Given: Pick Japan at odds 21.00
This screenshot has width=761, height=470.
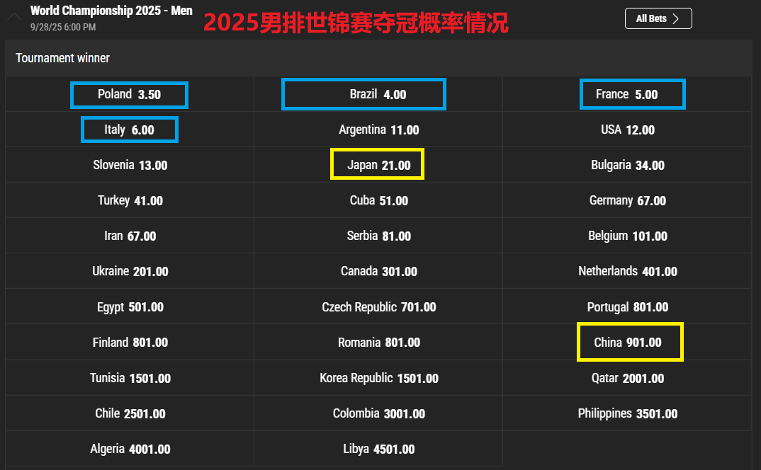Looking at the screenshot, I should (377, 164).
